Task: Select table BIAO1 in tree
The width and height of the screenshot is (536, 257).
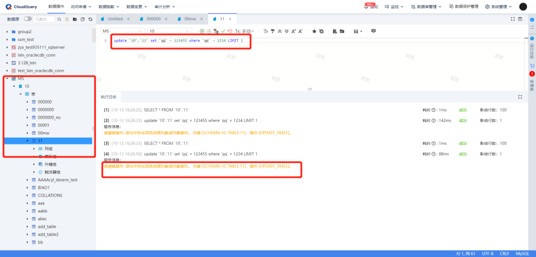Action: tap(44, 188)
